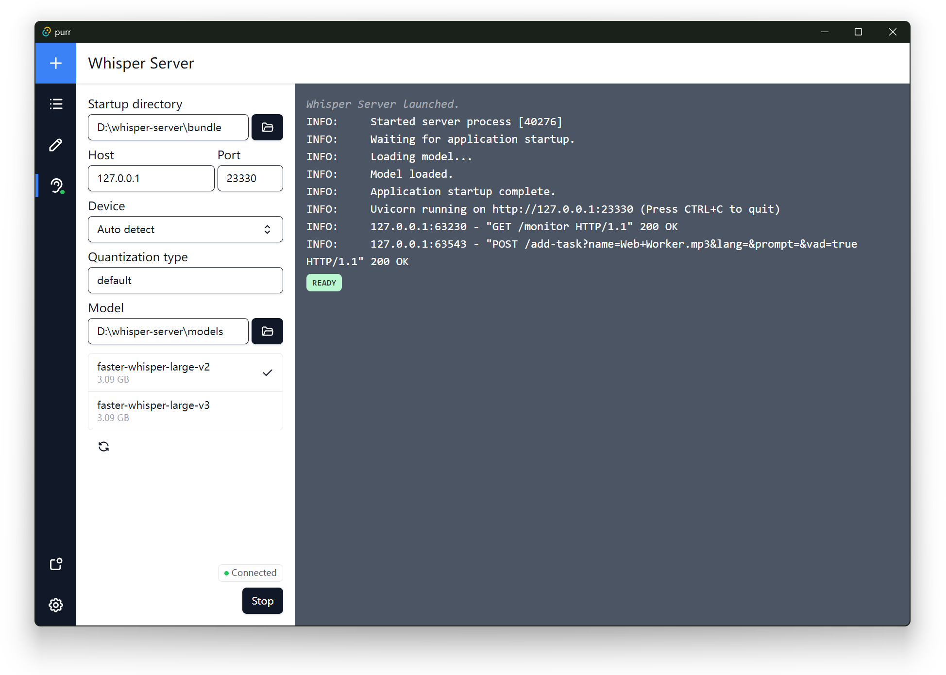This screenshot has height=675, width=946.
Task: Open the pencil editor sidebar icon
Action: click(56, 145)
